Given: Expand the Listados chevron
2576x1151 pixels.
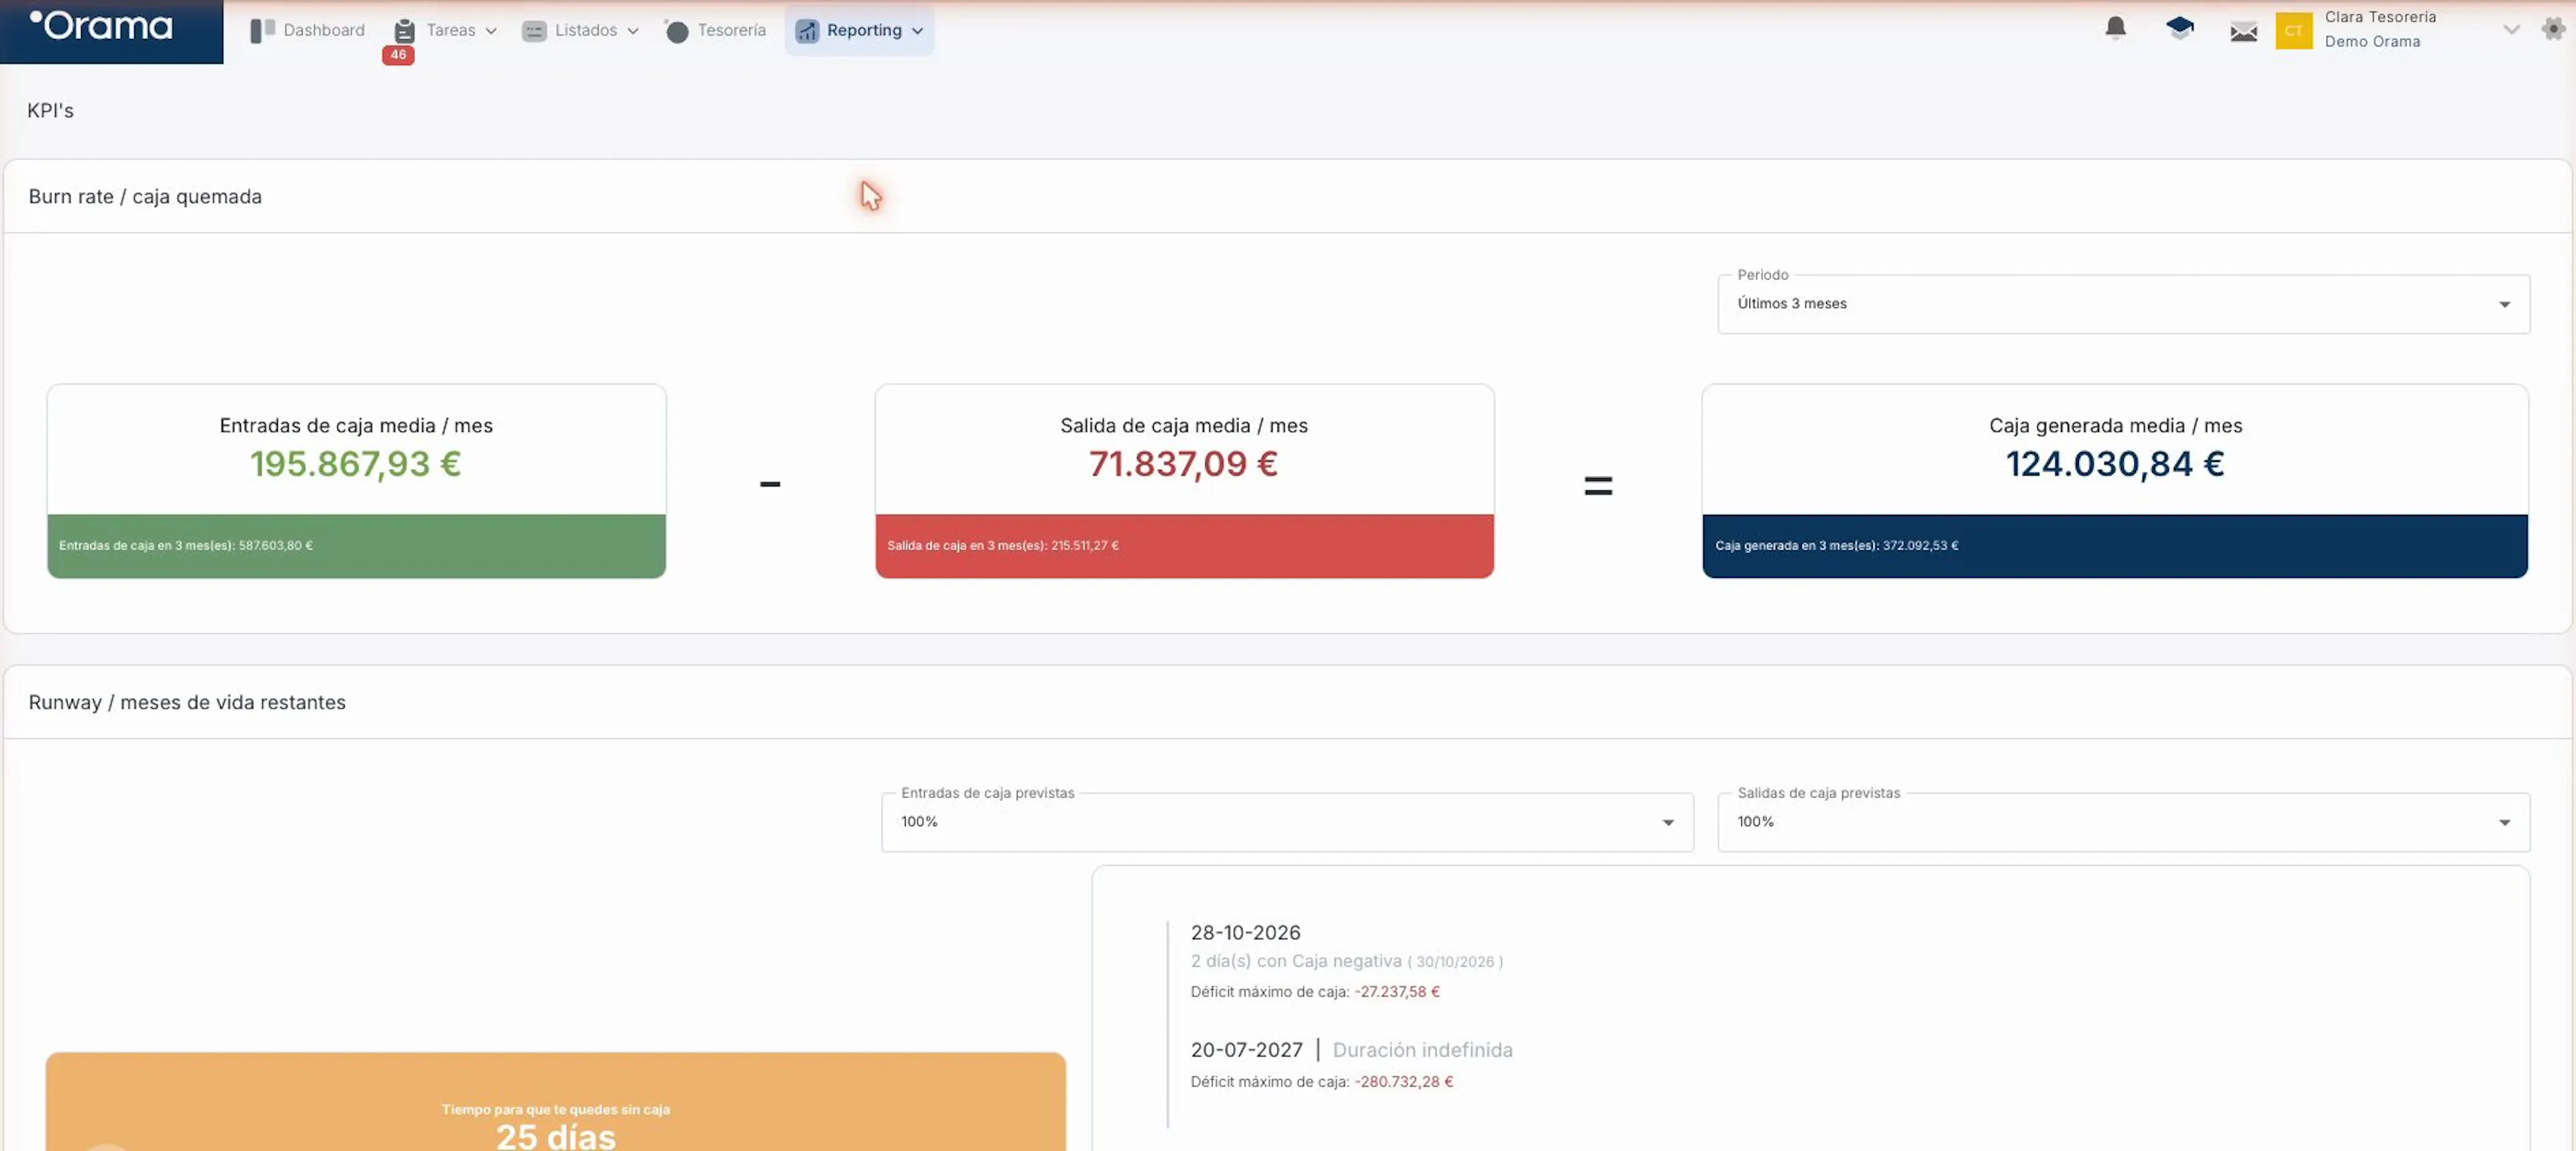Looking at the screenshot, I should [633, 31].
